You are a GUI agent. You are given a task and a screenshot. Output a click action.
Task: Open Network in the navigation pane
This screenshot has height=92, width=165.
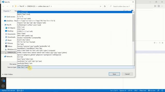(8, 56)
